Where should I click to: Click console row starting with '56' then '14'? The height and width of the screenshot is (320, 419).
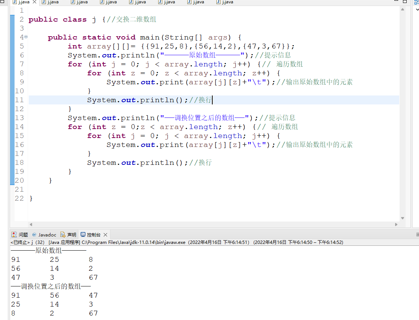coord(52,269)
